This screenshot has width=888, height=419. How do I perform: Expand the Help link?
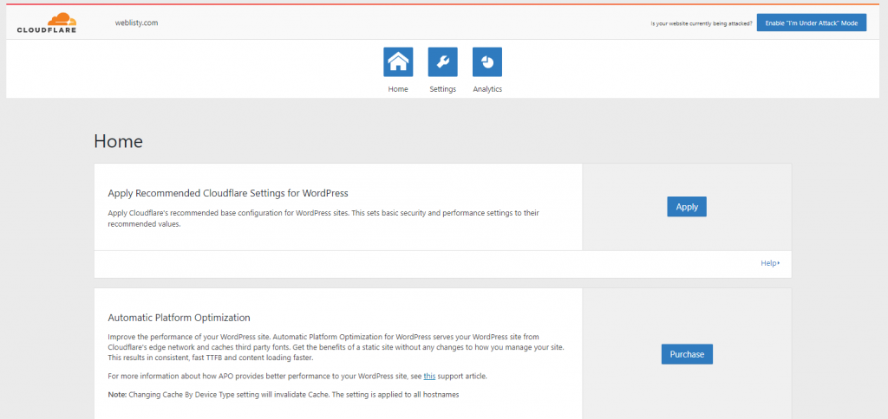770,263
